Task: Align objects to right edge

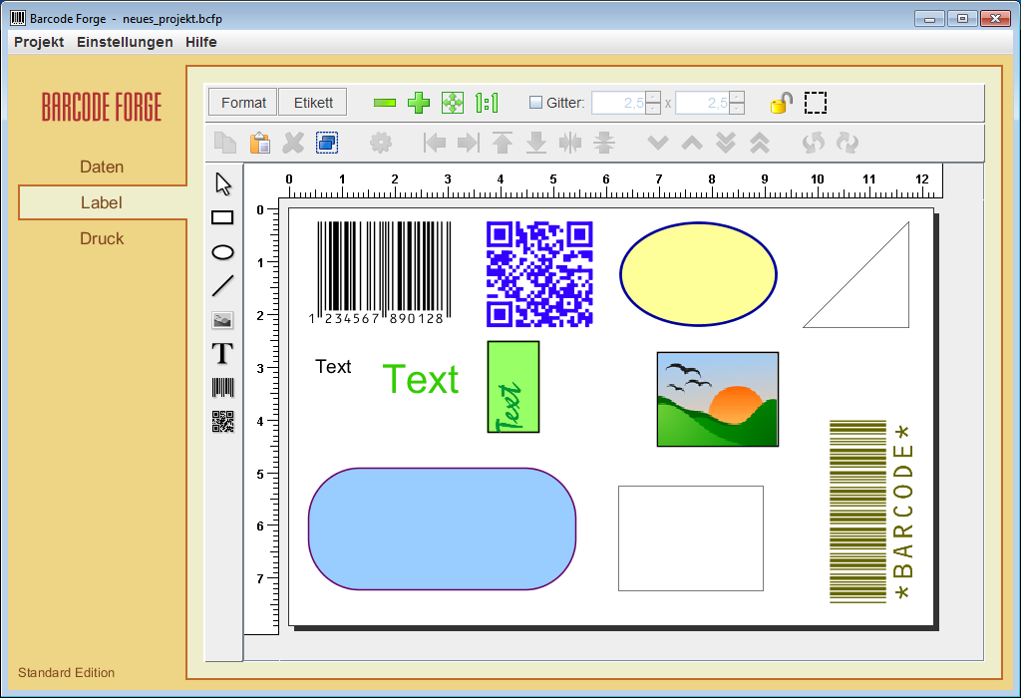Action: [x=469, y=143]
